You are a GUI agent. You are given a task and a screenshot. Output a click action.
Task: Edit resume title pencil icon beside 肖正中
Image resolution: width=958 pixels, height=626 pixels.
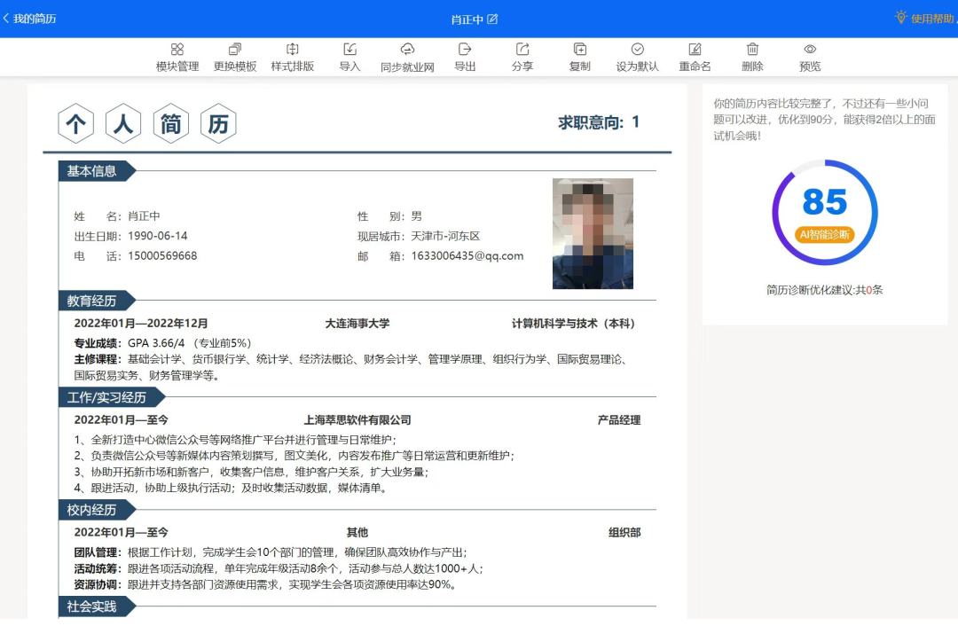(493, 20)
